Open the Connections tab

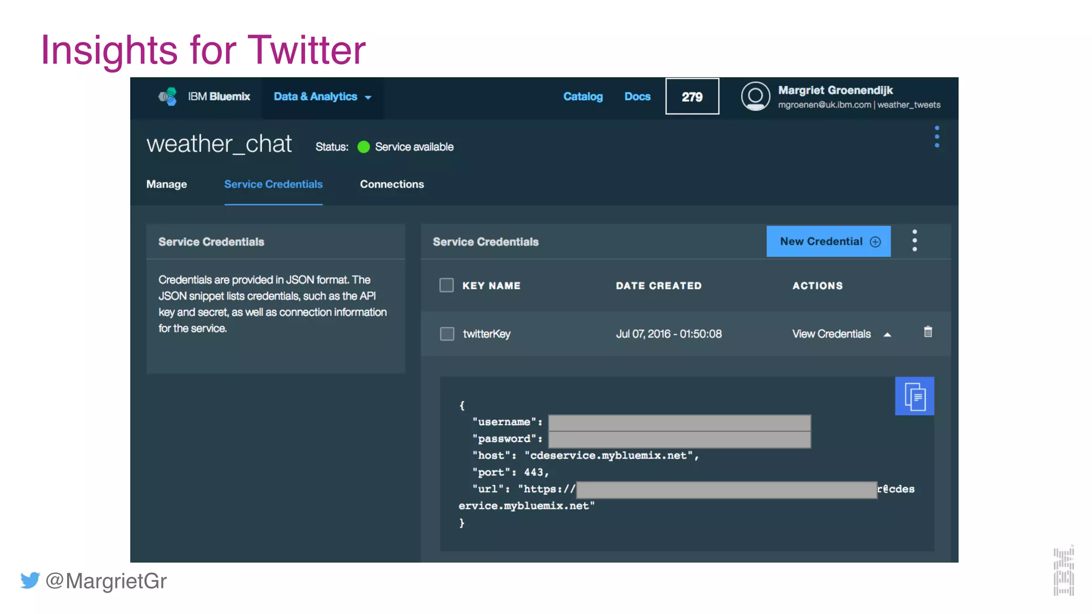(392, 184)
